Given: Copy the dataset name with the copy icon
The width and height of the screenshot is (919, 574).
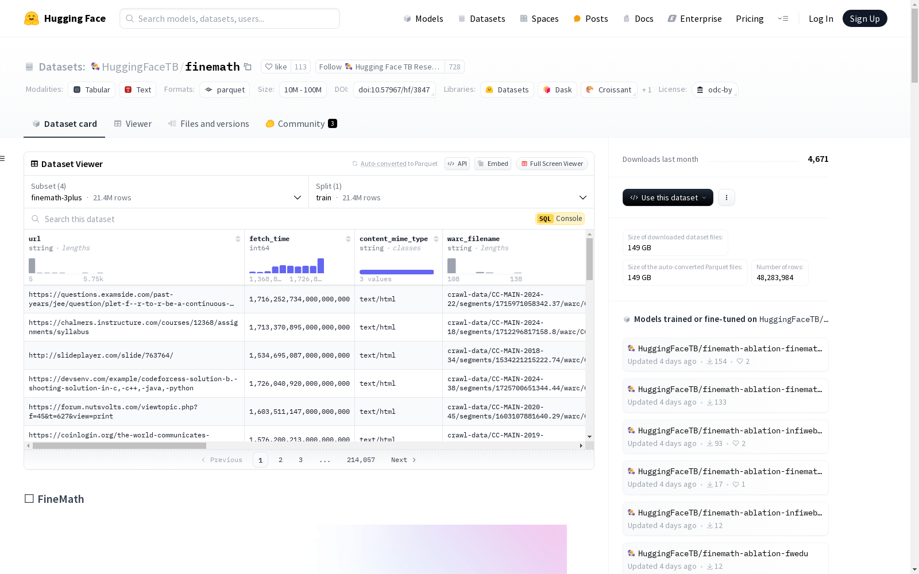Looking at the screenshot, I should click(248, 67).
